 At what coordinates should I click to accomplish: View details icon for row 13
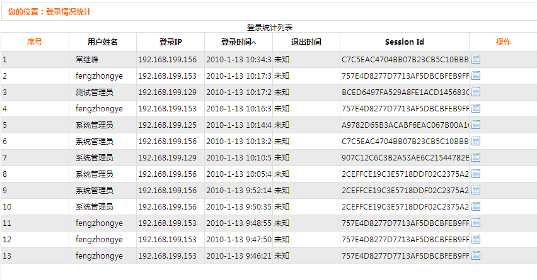(476, 256)
